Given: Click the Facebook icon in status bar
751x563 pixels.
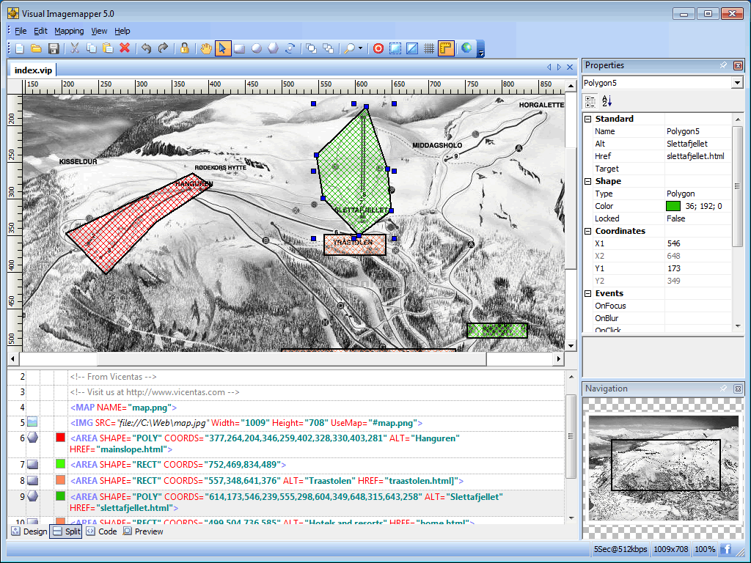Looking at the screenshot, I should click(x=726, y=549).
